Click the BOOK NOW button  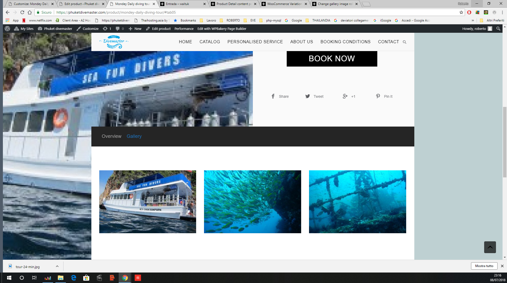tap(332, 59)
